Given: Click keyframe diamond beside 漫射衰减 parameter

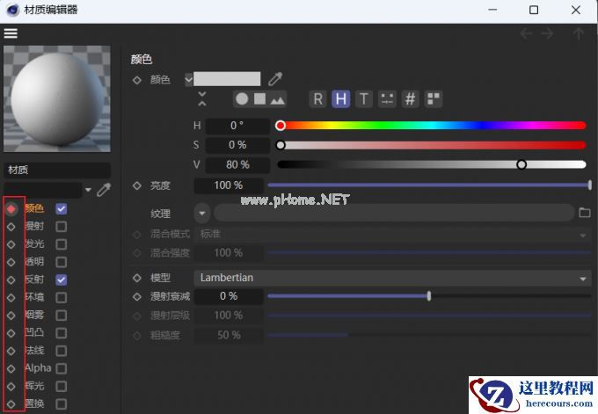Looking at the screenshot, I should point(137,296).
